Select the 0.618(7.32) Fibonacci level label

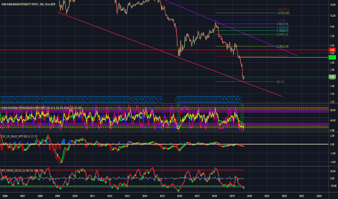tap(283, 34)
